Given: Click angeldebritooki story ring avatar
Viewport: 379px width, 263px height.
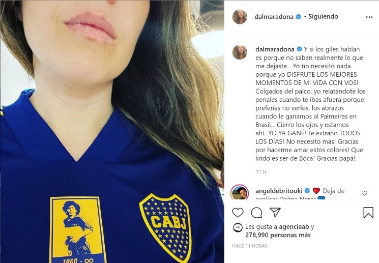Looking at the screenshot, I should (240, 192).
